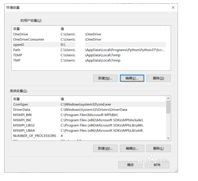The image size is (198, 181).
Task: Select the MSMPI_LIB32 system variable
Action: [89, 125]
